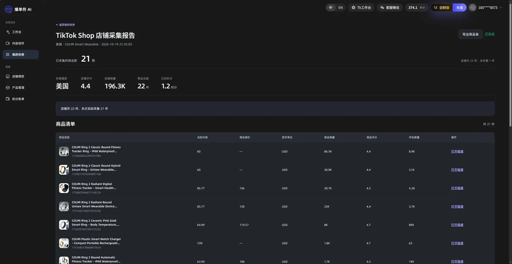Image resolution: width=512 pixels, height=264 pixels.
Task: Click the 客服微信 button
Action: tap(390, 8)
